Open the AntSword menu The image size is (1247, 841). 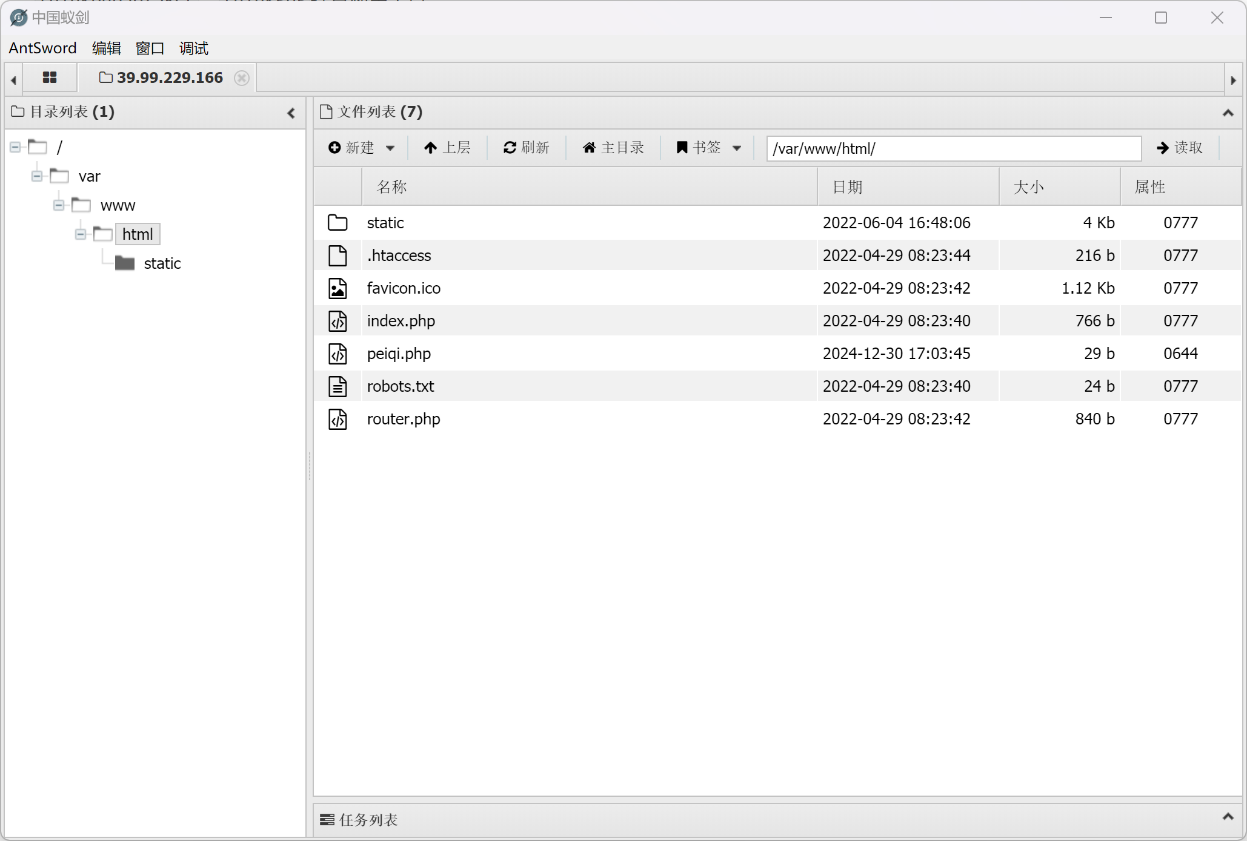[x=42, y=48]
